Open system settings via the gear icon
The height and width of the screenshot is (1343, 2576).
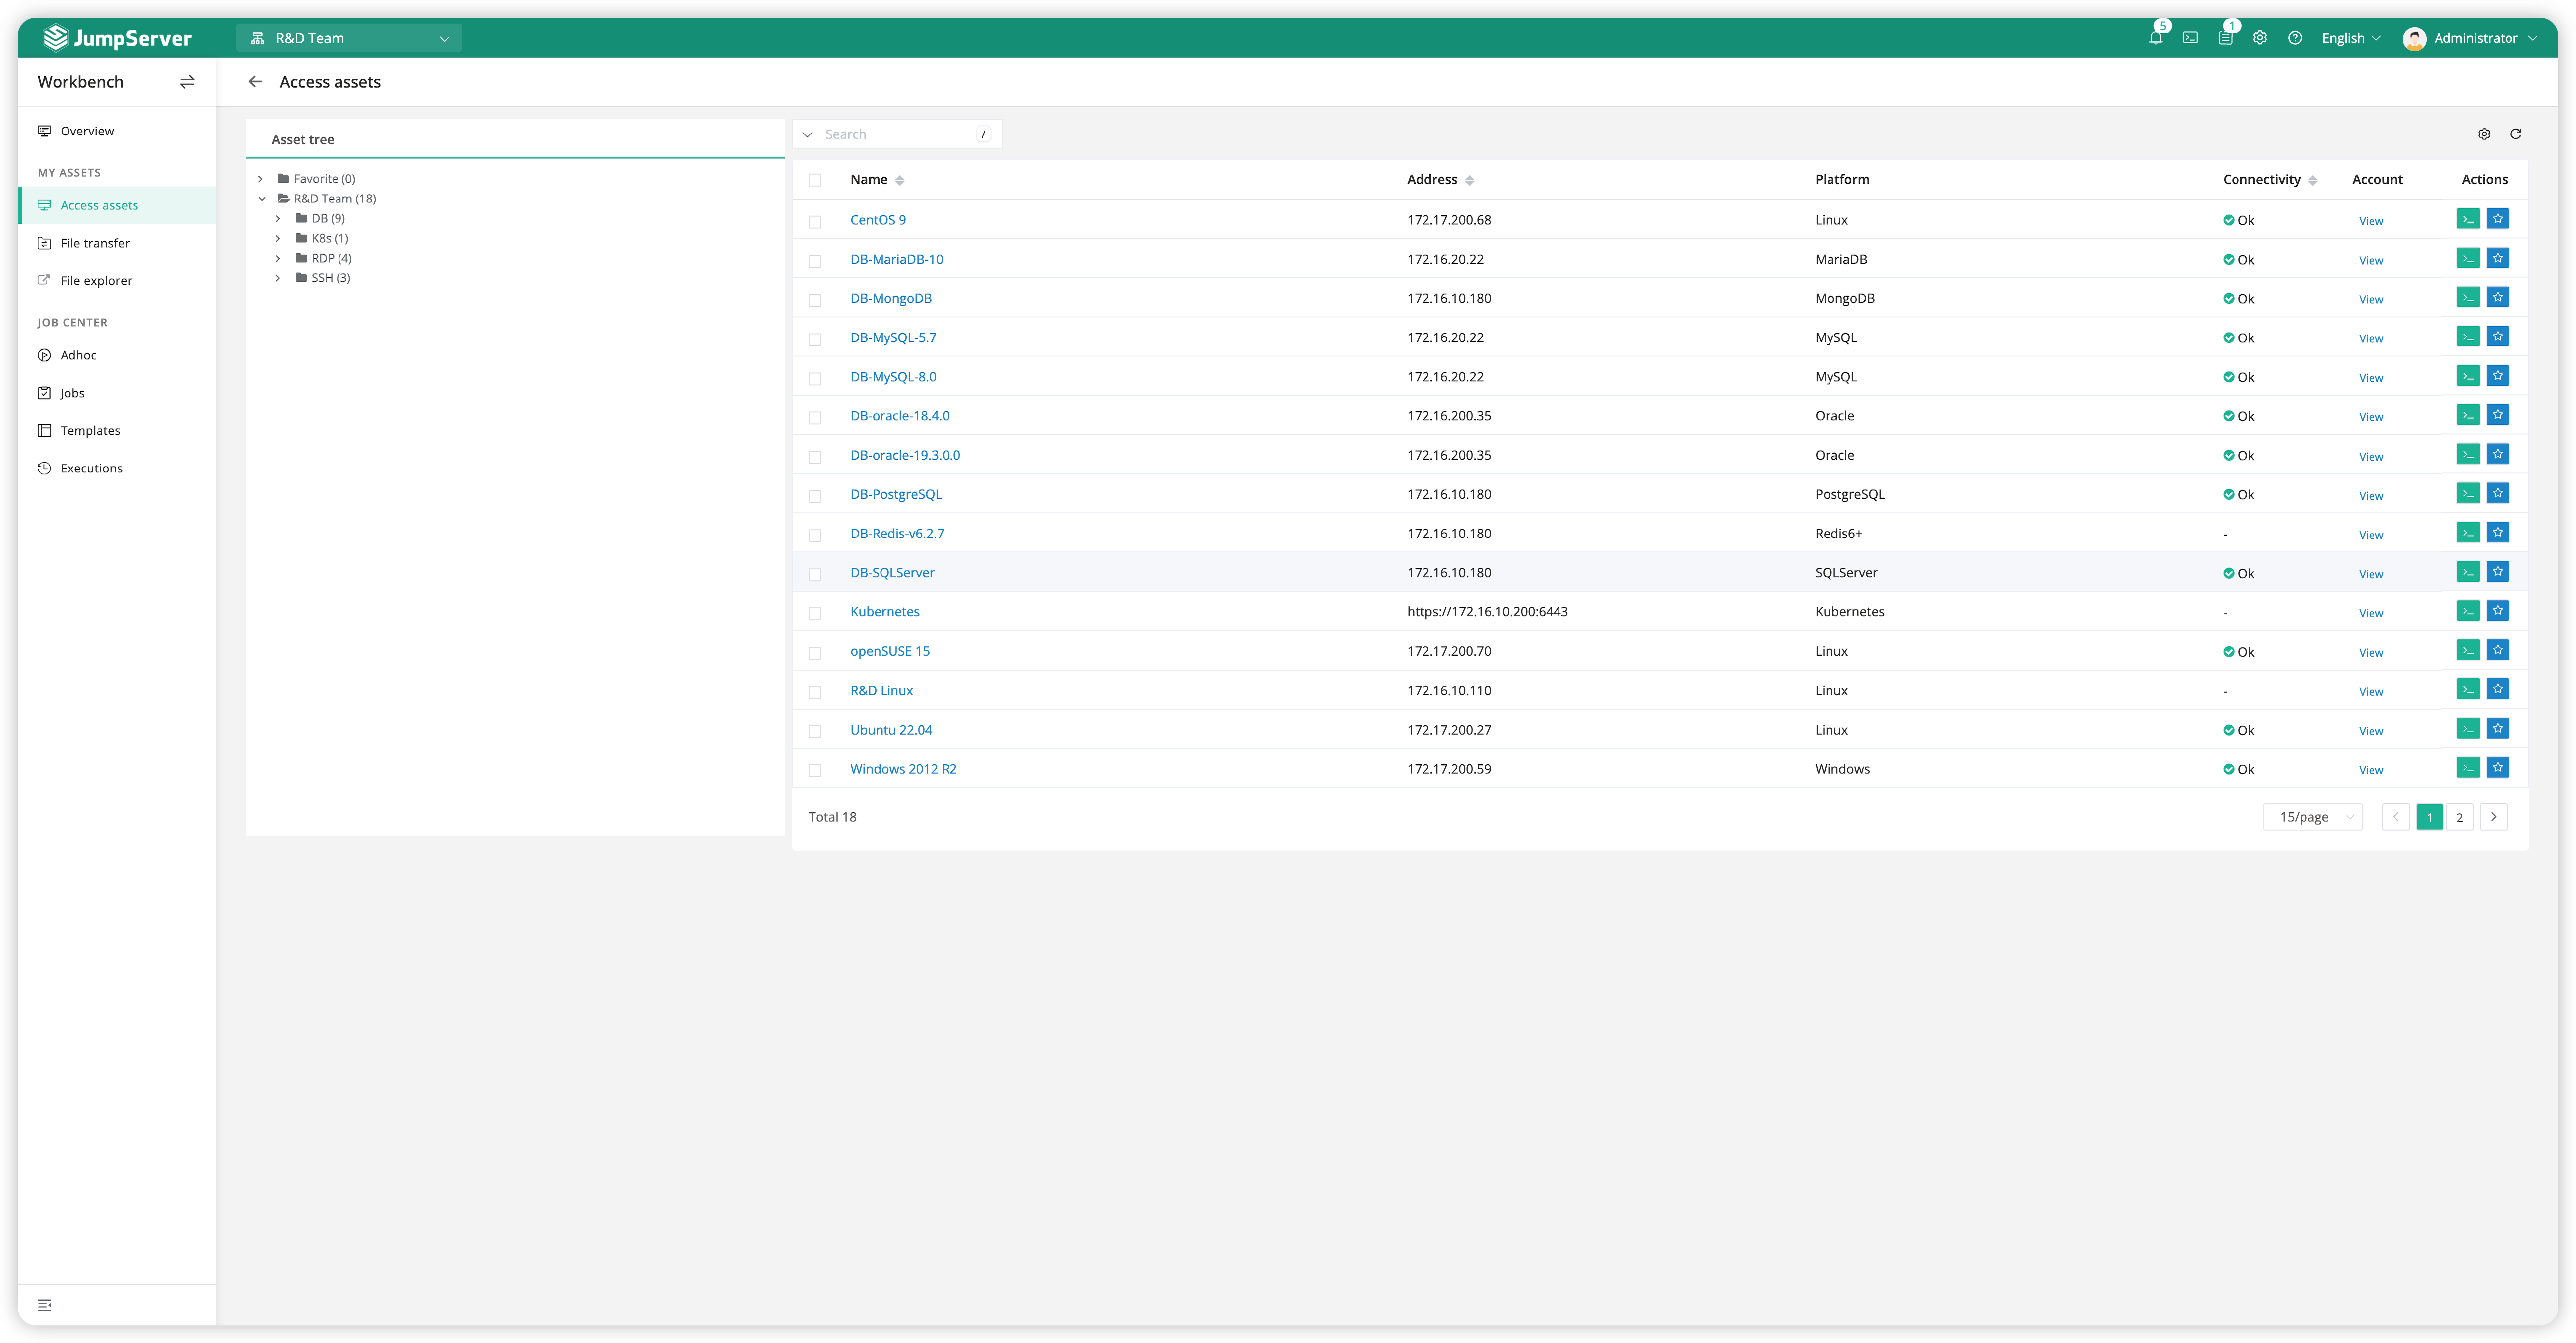(x=2259, y=37)
